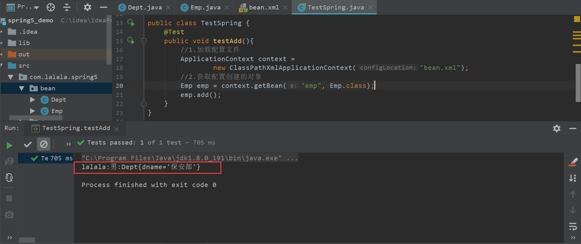Collapse the testAdd method fold marker
The height and width of the screenshot is (244, 581).
[x=144, y=41]
